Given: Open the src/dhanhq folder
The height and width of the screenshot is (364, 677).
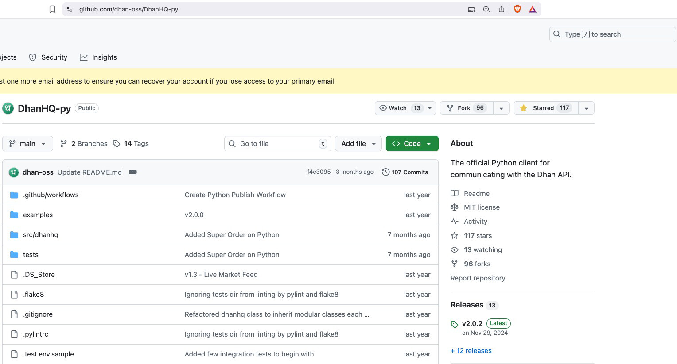Looking at the screenshot, I should 41,235.
